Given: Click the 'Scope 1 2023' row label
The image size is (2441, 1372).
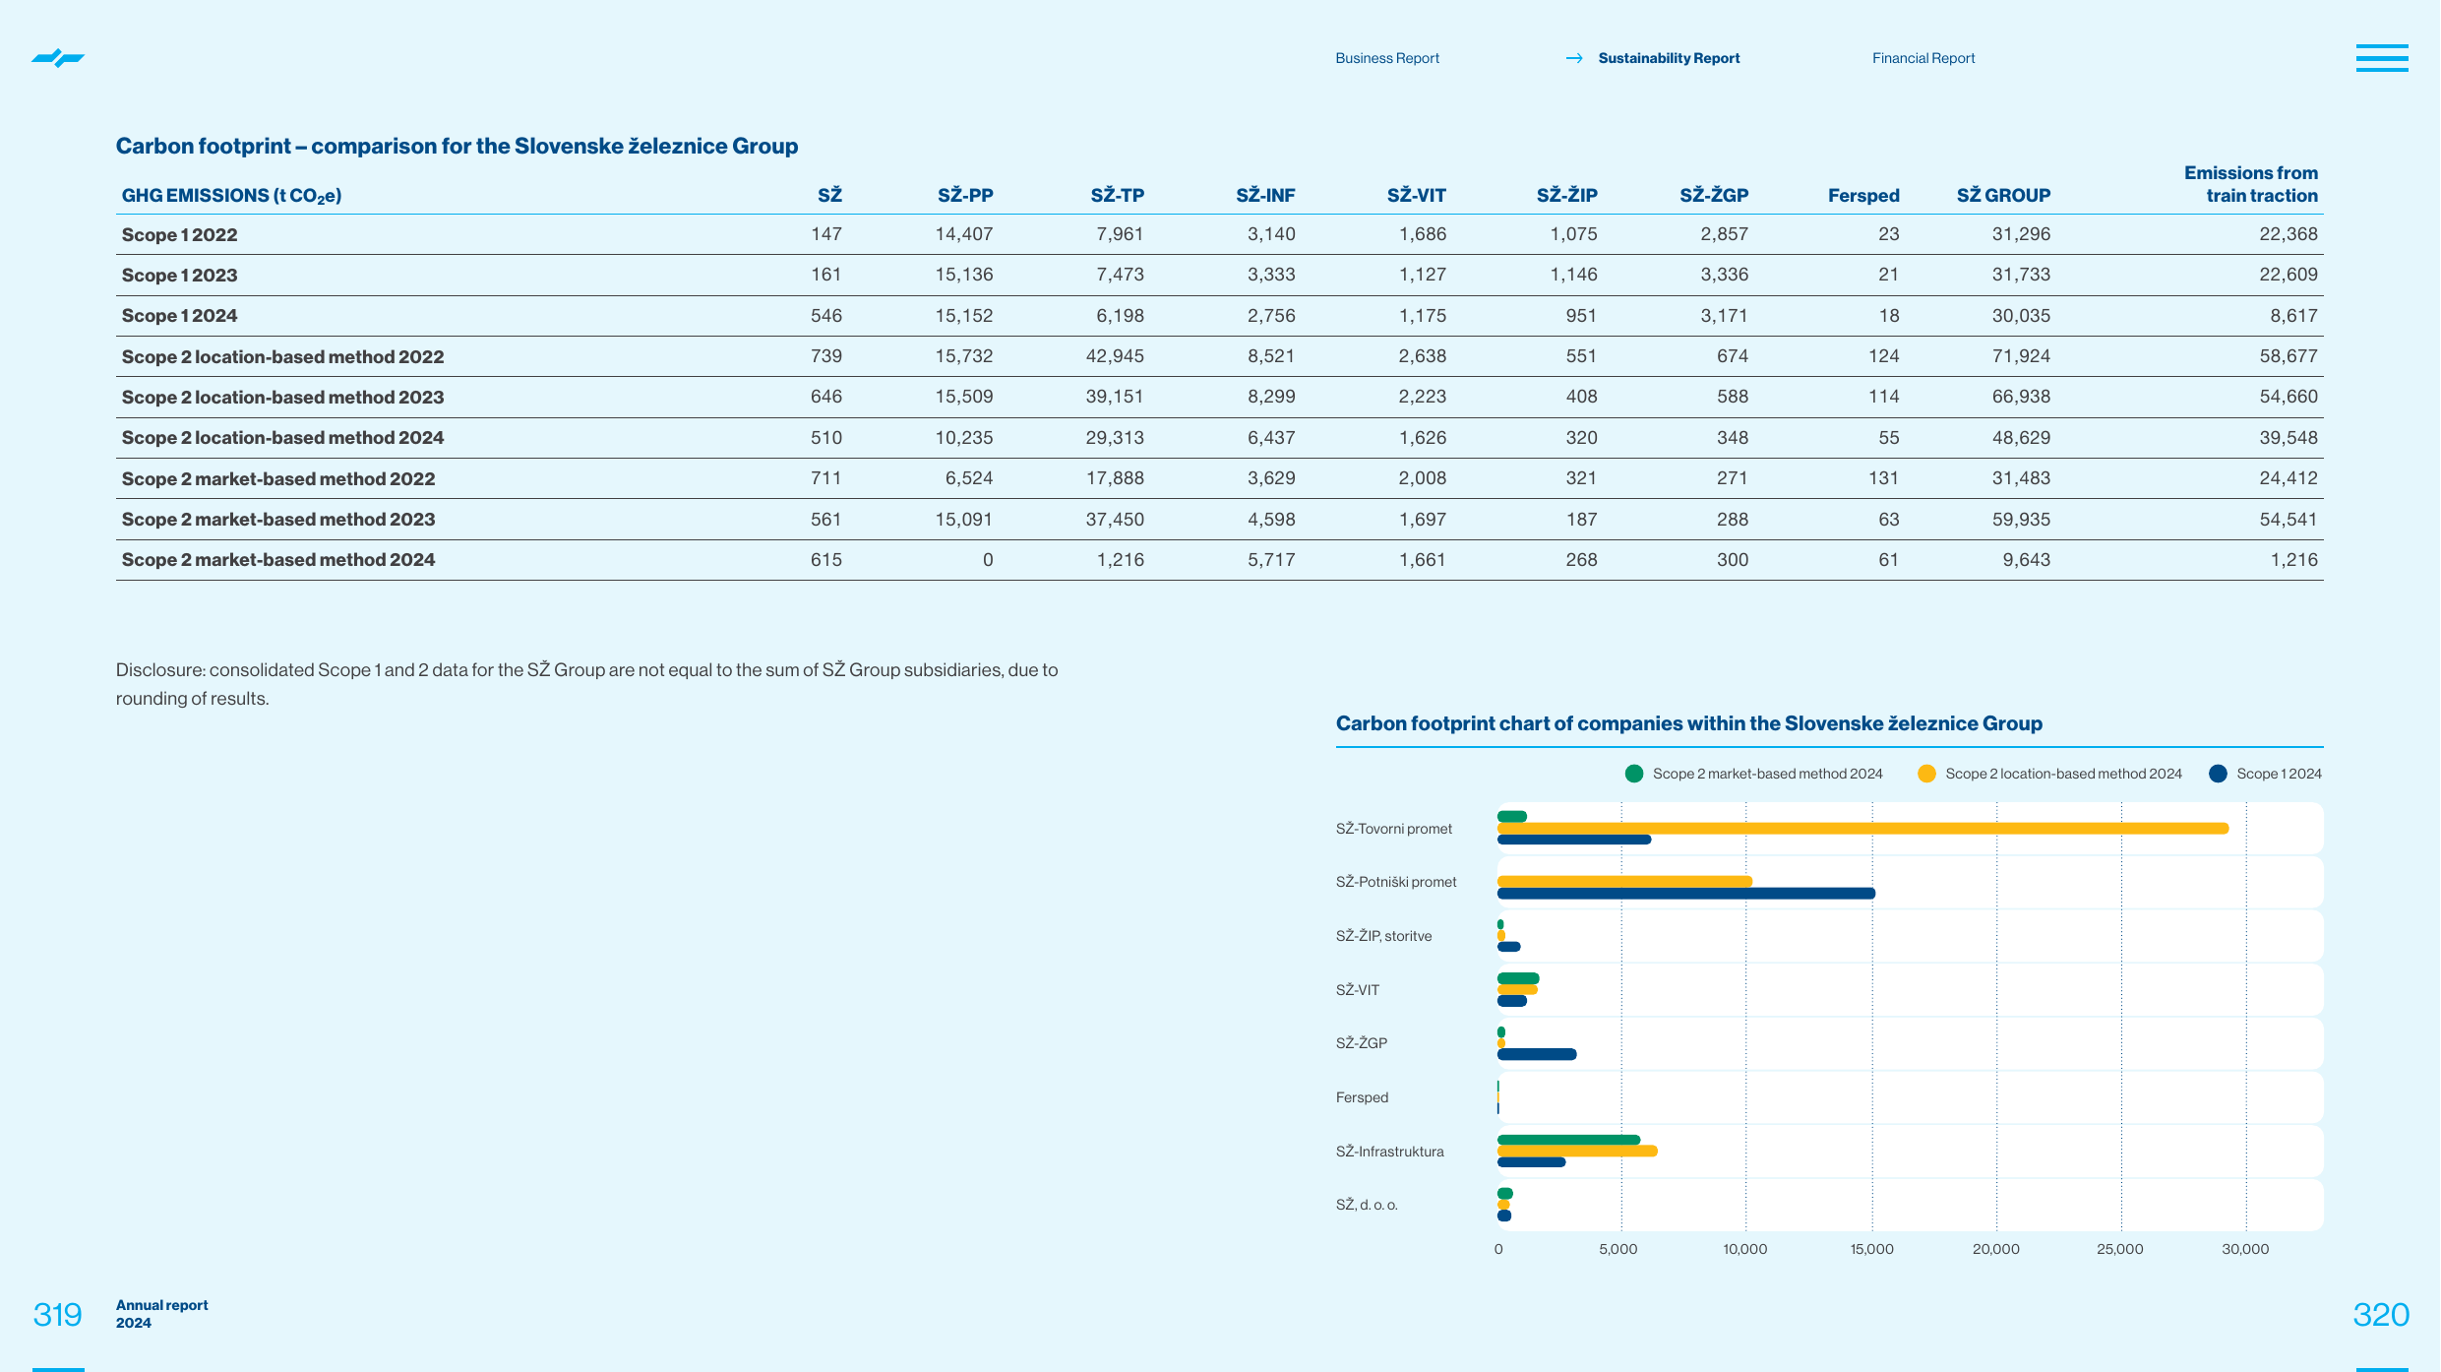Looking at the screenshot, I should (179, 275).
